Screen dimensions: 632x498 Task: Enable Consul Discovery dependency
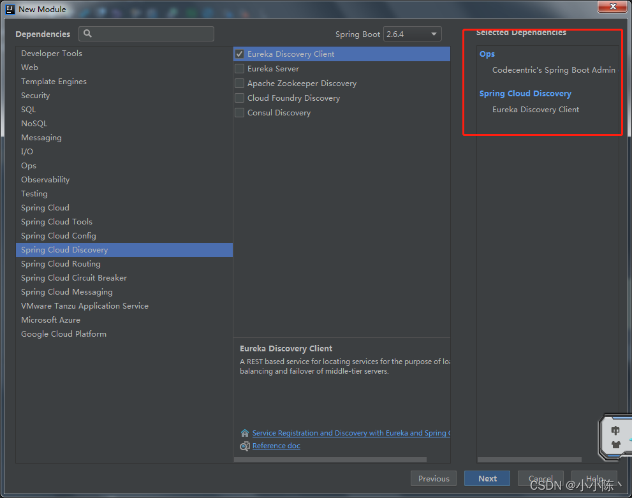pos(239,113)
